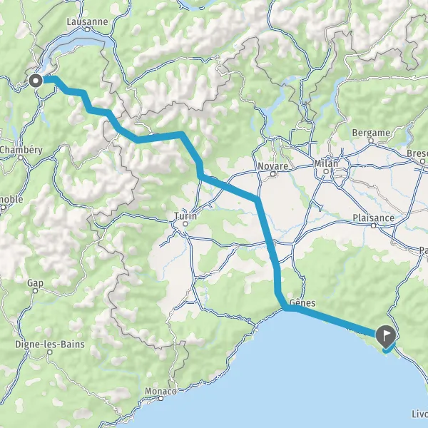Click the Gênes city label

pos(302,302)
